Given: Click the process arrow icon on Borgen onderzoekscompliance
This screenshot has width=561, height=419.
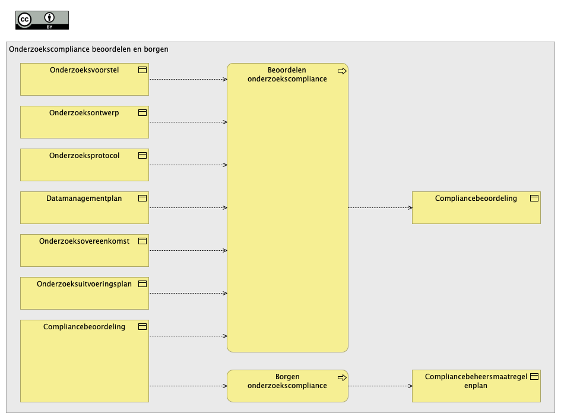Looking at the screenshot, I should tap(342, 377).
